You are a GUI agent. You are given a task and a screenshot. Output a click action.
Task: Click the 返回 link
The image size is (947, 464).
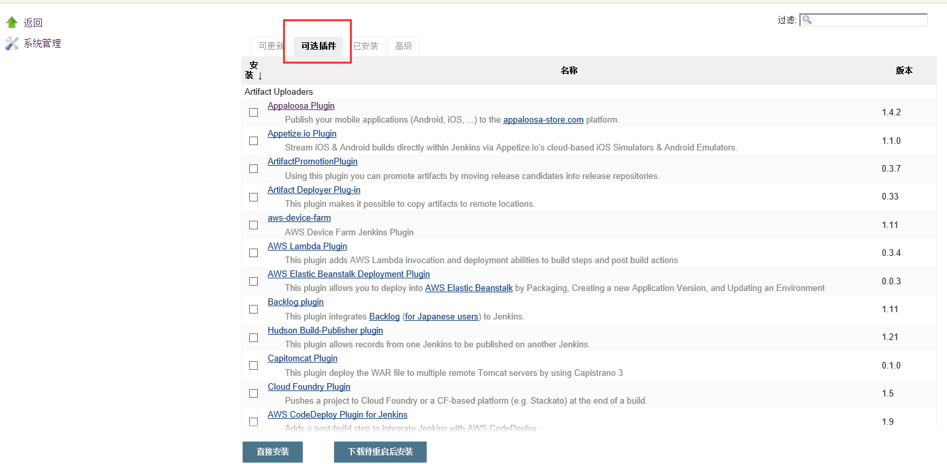click(x=33, y=23)
